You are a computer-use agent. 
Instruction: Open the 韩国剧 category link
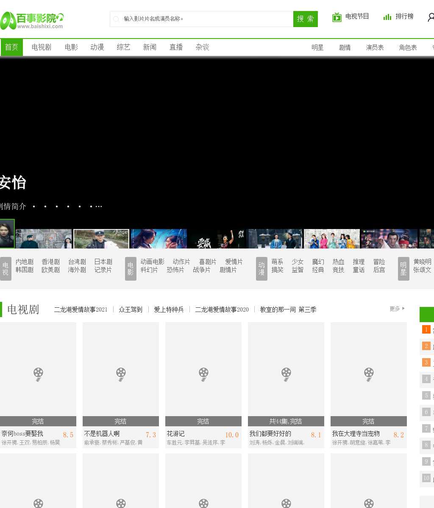tap(25, 270)
